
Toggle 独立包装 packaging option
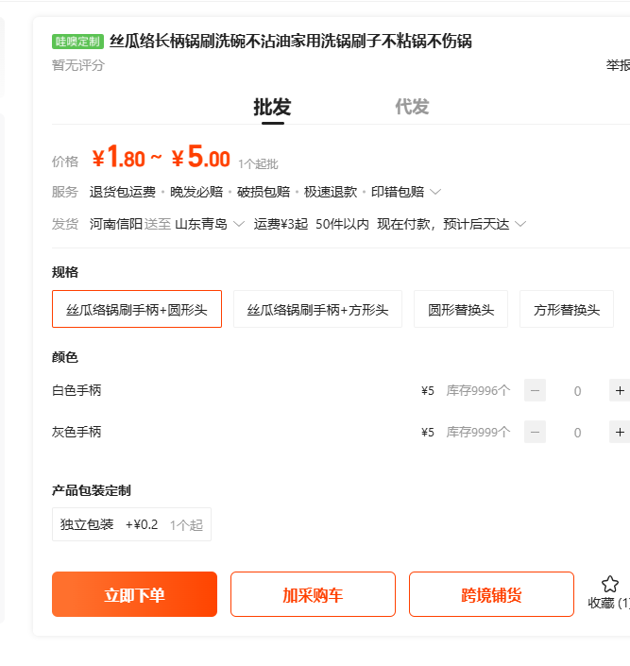click(x=131, y=524)
